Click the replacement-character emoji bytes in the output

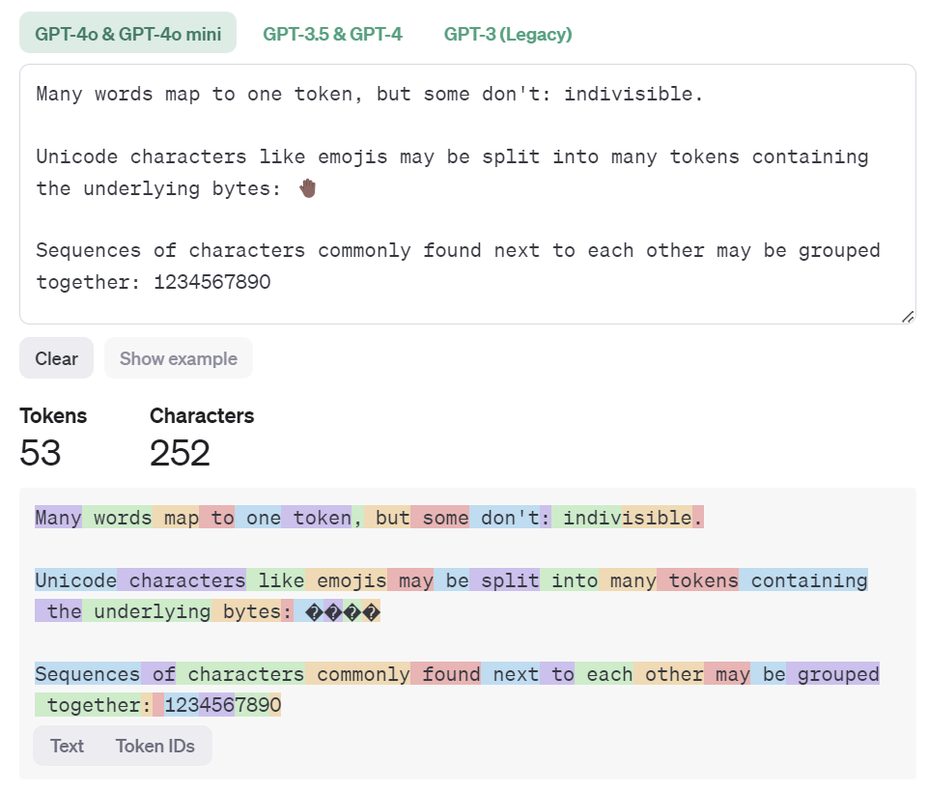[x=343, y=612]
